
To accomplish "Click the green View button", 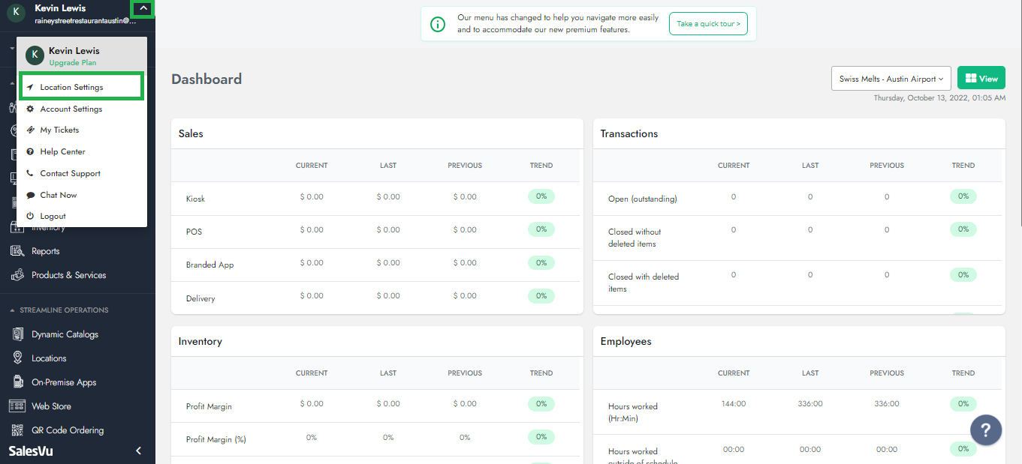I will pos(981,79).
